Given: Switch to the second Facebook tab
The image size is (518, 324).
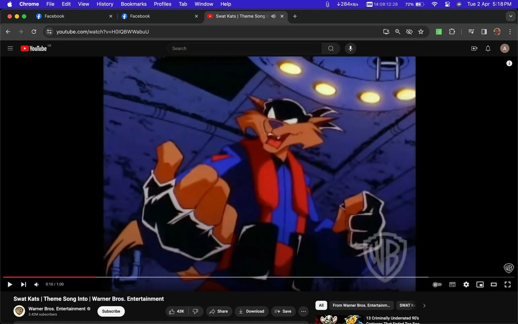Looking at the screenshot, I should coord(160,16).
